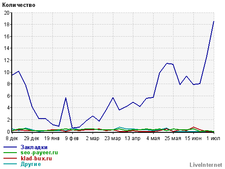The width and height of the screenshot is (225, 169).
Task: Click the seo-payeer.ru legend label
Action: 39,153
